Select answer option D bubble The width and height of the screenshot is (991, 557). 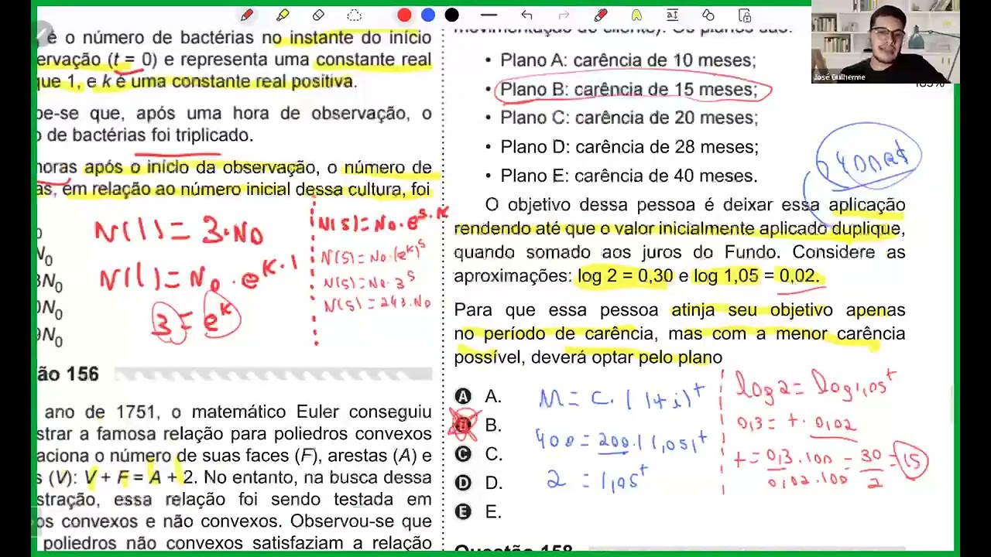click(x=463, y=483)
